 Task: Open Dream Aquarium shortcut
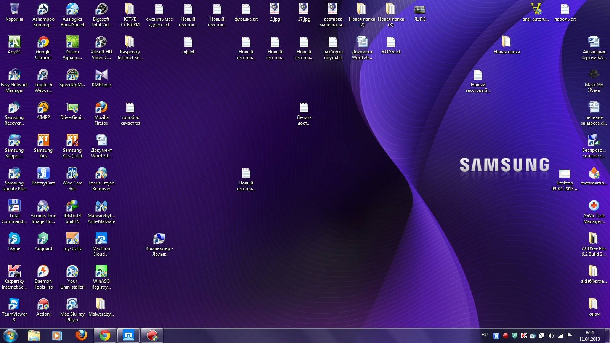(72, 48)
